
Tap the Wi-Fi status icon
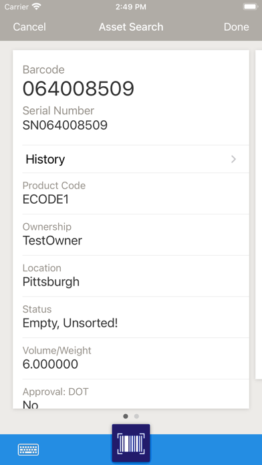tap(37, 7)
